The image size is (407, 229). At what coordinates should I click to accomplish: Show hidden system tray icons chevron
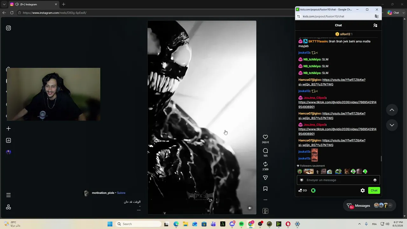[x=359, y=224]
